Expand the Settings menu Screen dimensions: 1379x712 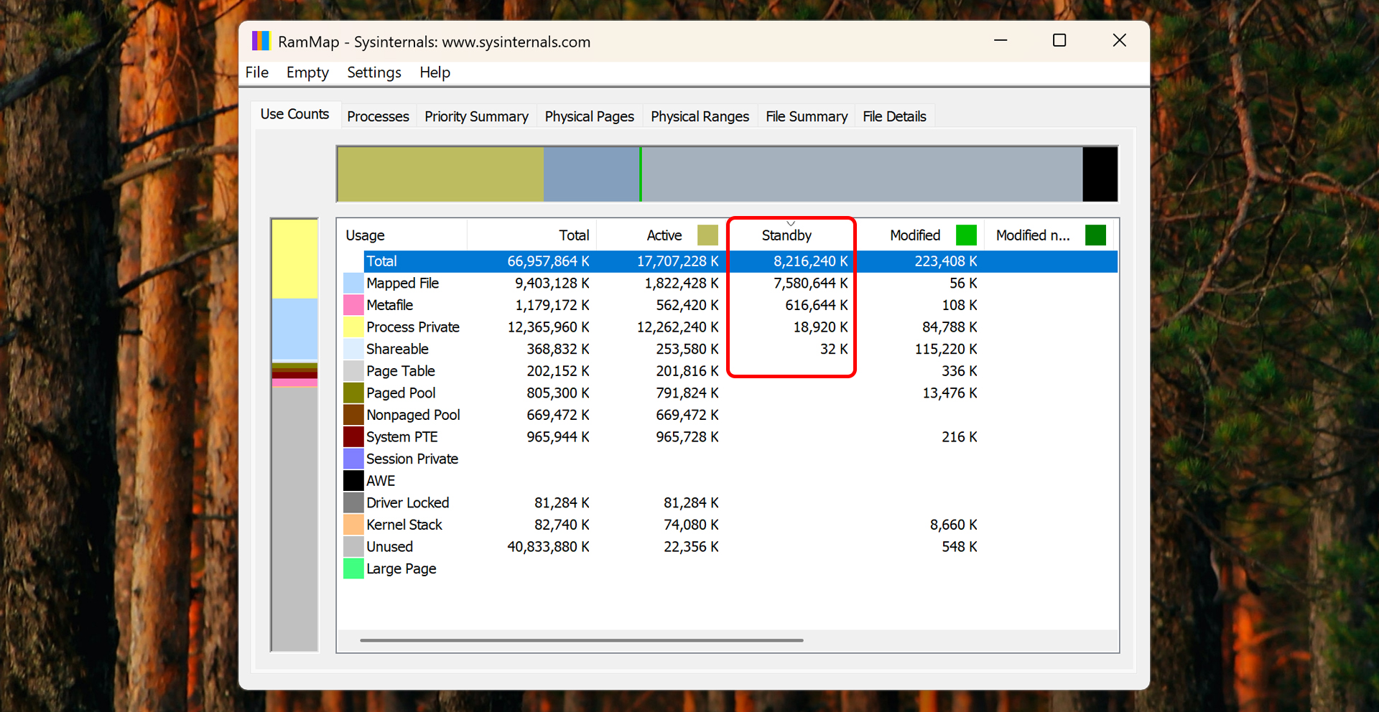click(x=373, y=72)
